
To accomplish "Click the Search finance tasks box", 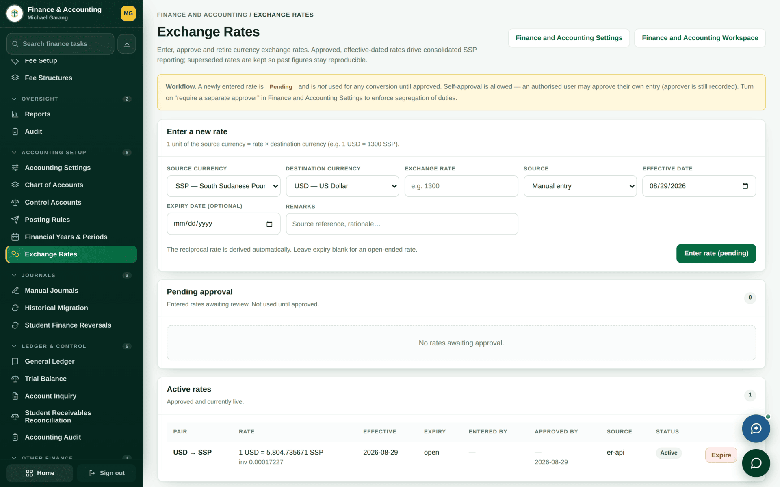I will click(61, 44).
